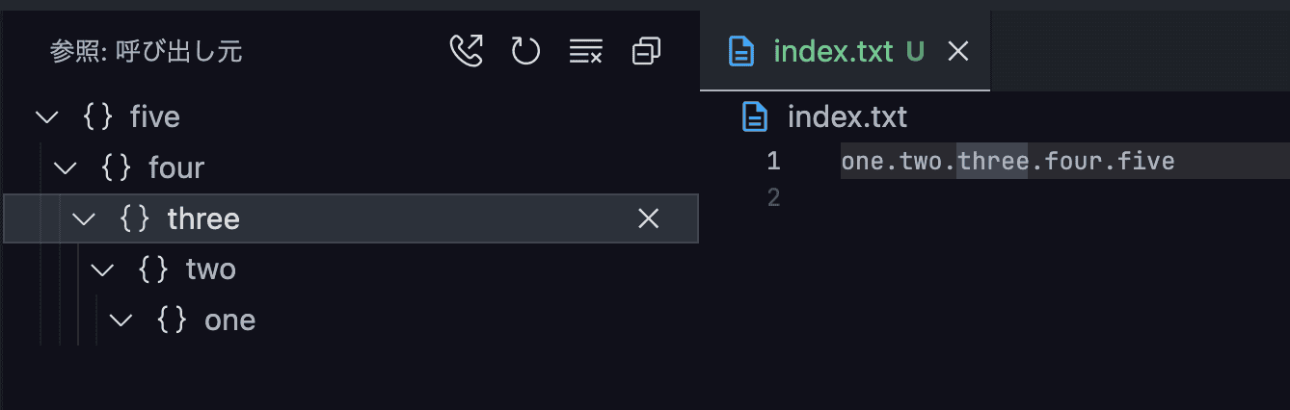Close the index.txt editor tab
Screen dimensions: 1290x410
[x=957, y=52]
